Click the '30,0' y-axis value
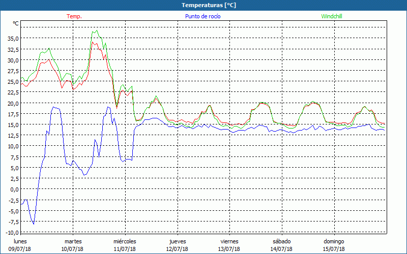The width and height of the screenshot is (407, 254). (x=13, y=60)
